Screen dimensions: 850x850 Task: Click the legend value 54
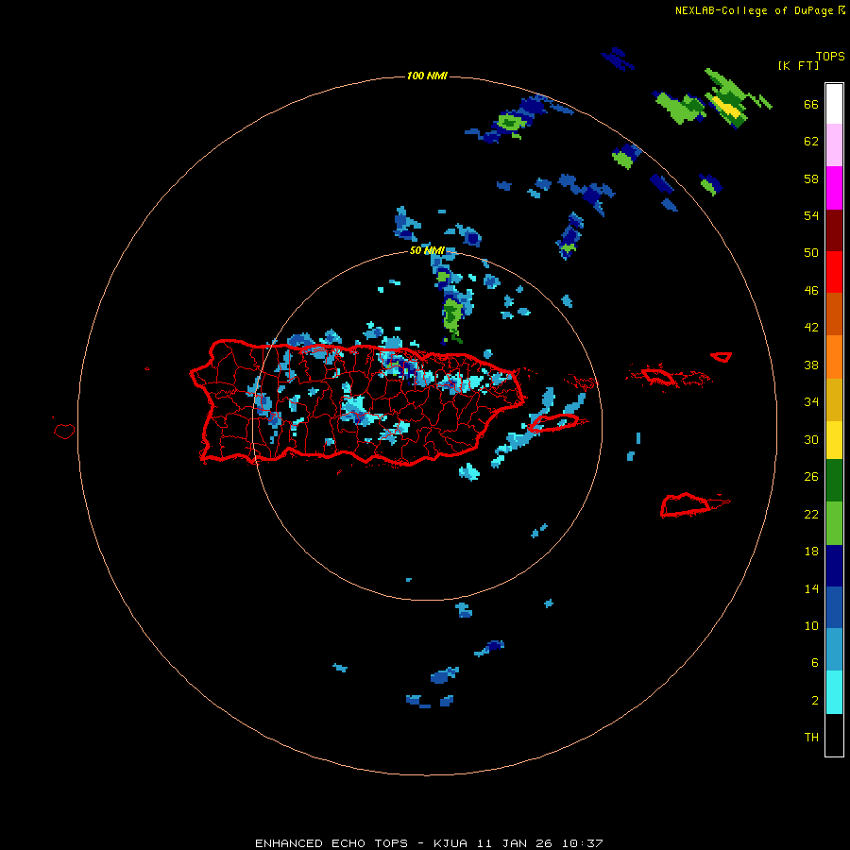pos(811,215)
